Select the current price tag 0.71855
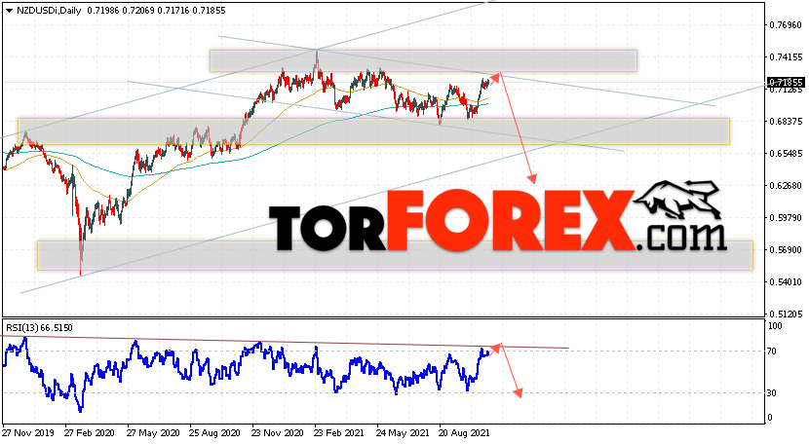809x444 pixels. (x=786, y=83)
